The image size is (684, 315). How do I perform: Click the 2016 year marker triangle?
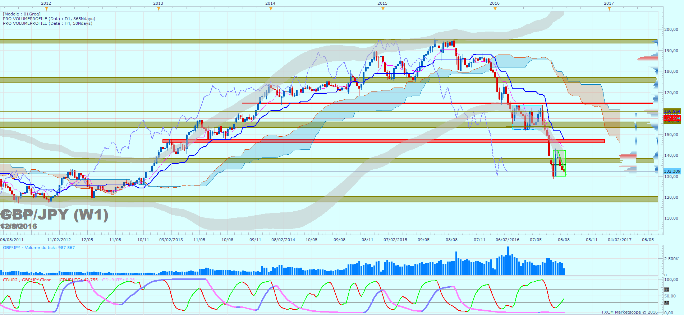pos(495,9)
